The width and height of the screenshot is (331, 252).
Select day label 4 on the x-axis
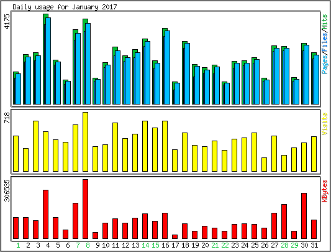(48, 245)
